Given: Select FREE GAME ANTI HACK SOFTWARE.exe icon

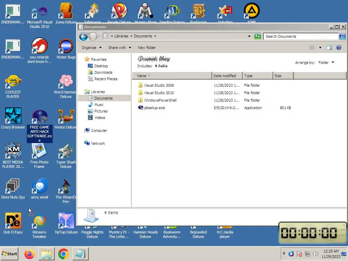Looking at the screenshot, I should point(39,126).
